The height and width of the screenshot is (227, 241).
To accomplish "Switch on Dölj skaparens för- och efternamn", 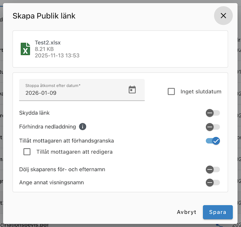I will point(212,169).
